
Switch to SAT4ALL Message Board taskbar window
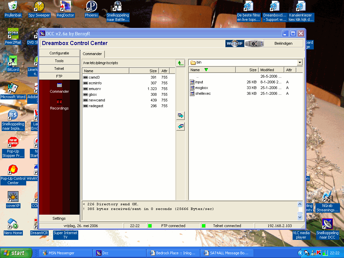tap(227, 253)
